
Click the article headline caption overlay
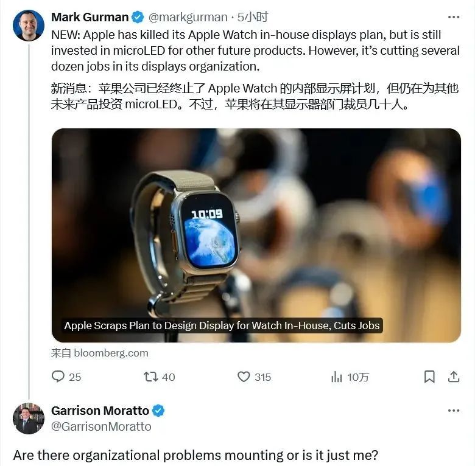(x=222, y=325)
